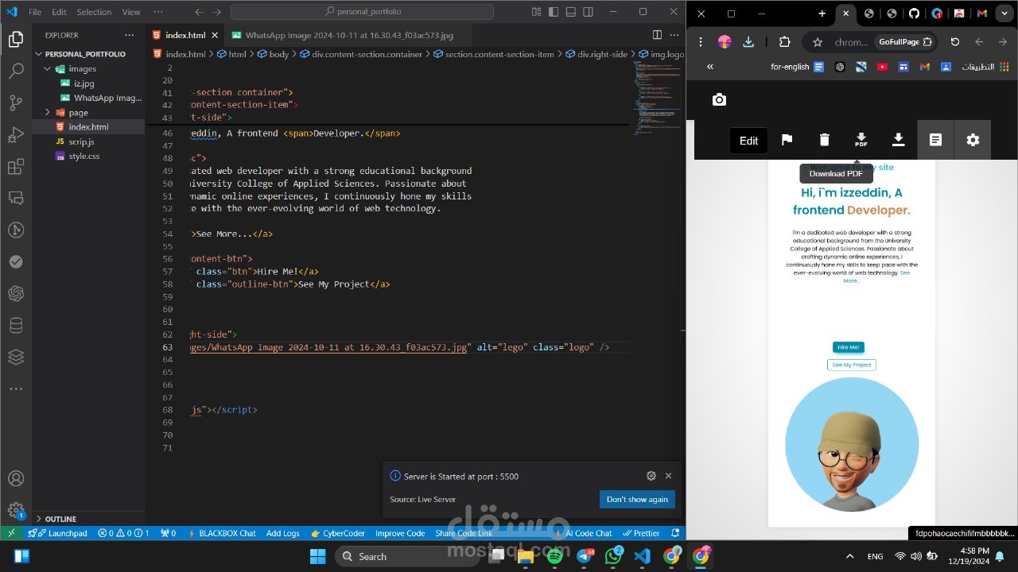The width and height of the screenshot is (1018, 572).
Task: Open the YouTube bookmark
Action: (882, 67)
